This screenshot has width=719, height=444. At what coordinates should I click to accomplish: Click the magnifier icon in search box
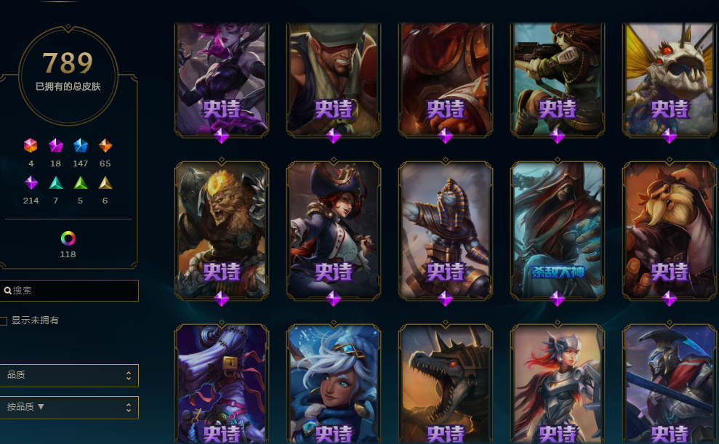[7, 291]
